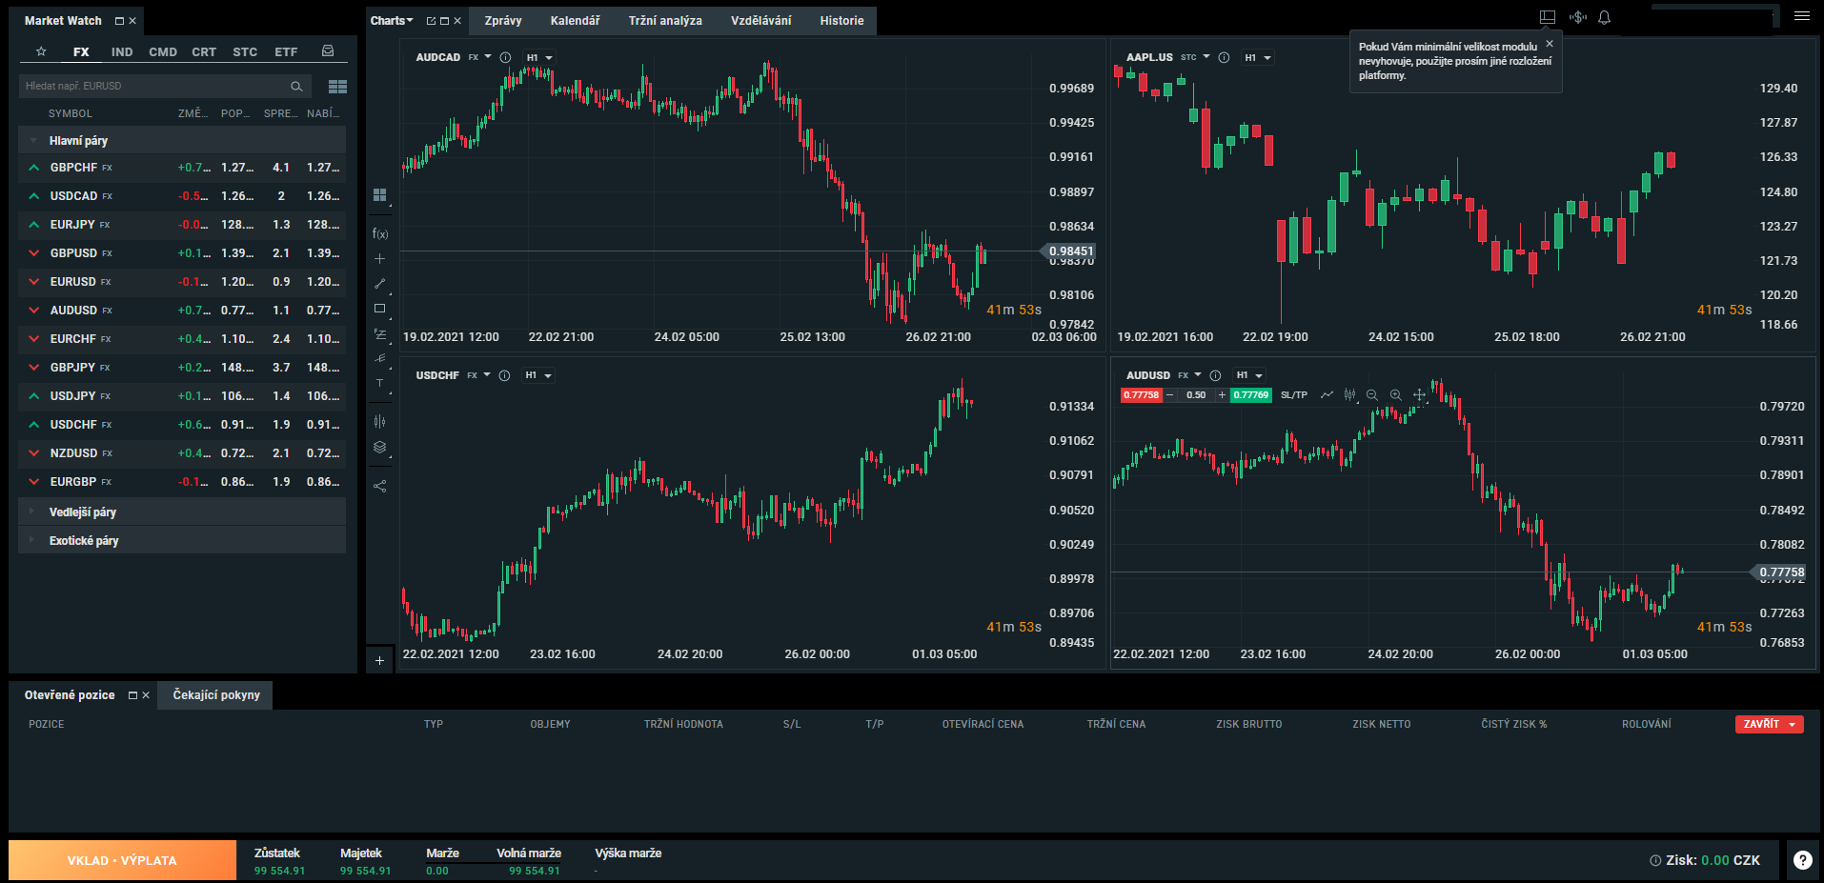The height and width of the screenshot is (883, 1824).
Task: Click the VKLAD • VÝPLATA button
Action: 122,860
